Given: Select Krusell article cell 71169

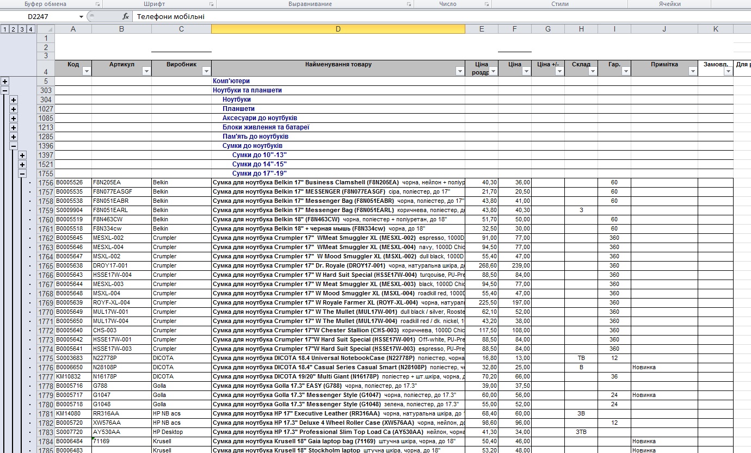Looking at the screenshot, I should [x=121, y=442].
